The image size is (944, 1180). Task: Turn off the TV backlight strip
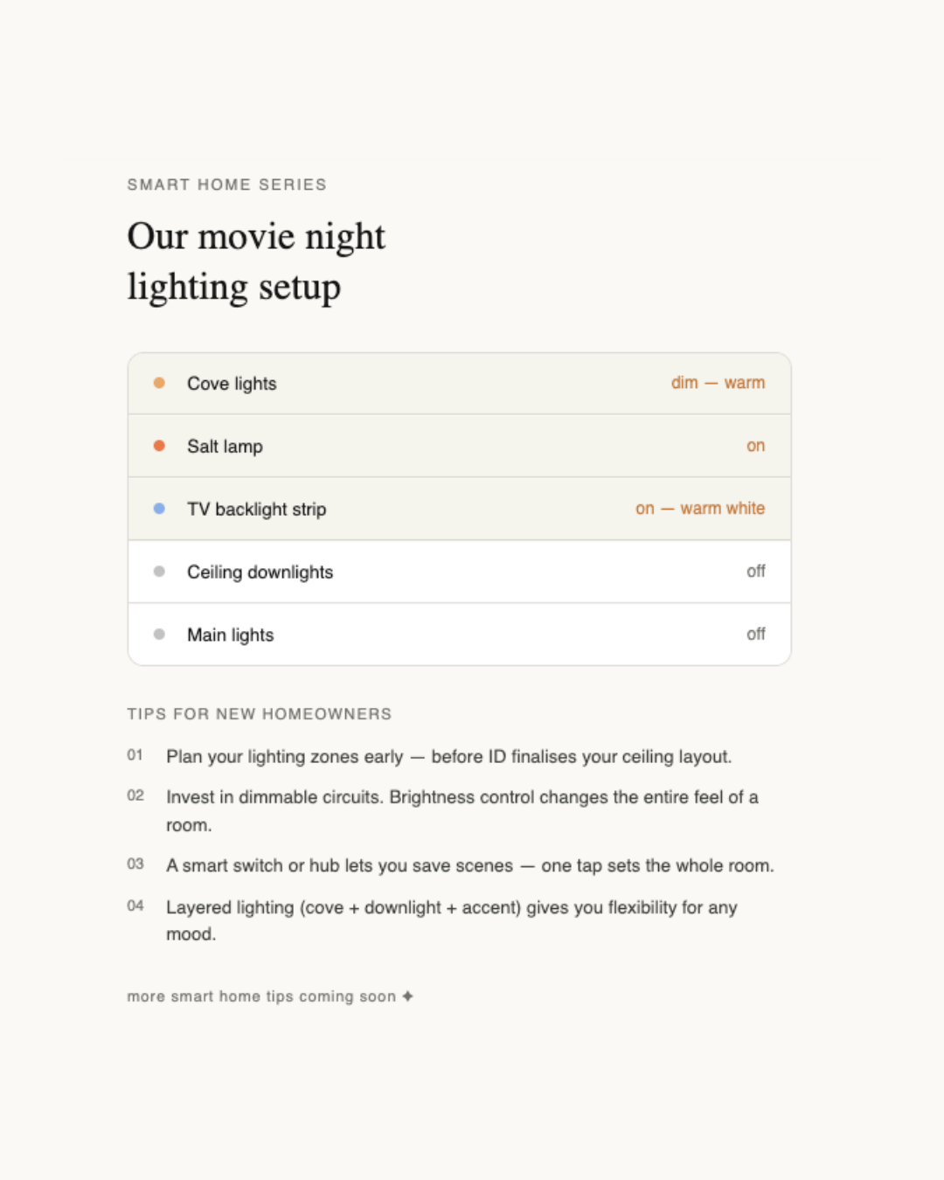(x=699, y=508)
